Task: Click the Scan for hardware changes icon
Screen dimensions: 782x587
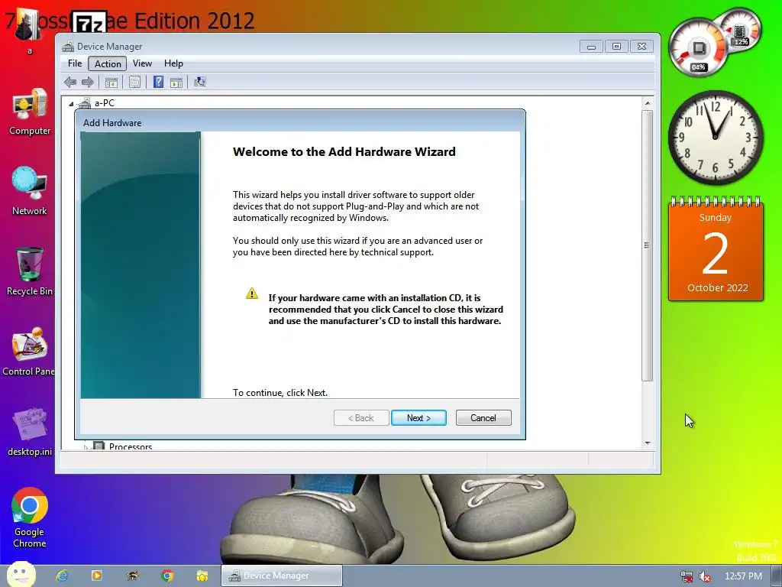Action: coord(200,82)
